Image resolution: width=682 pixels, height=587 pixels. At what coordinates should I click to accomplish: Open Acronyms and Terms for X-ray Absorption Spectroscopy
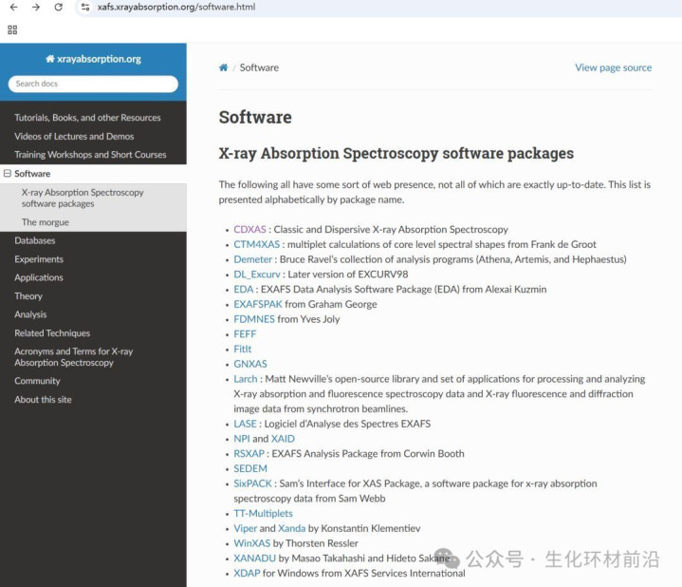point(73,357)
